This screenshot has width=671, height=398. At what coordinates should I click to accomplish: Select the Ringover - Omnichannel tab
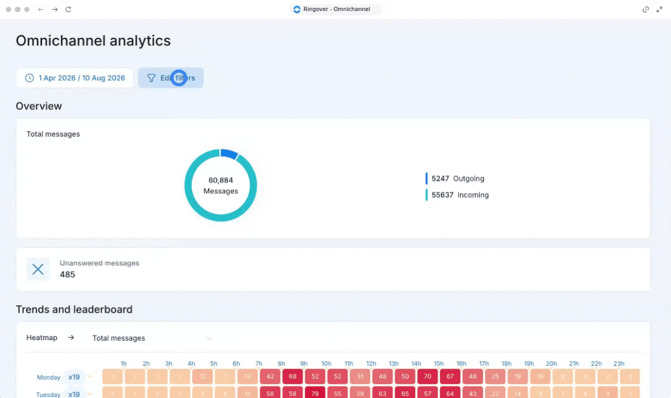tap(335, 9)
